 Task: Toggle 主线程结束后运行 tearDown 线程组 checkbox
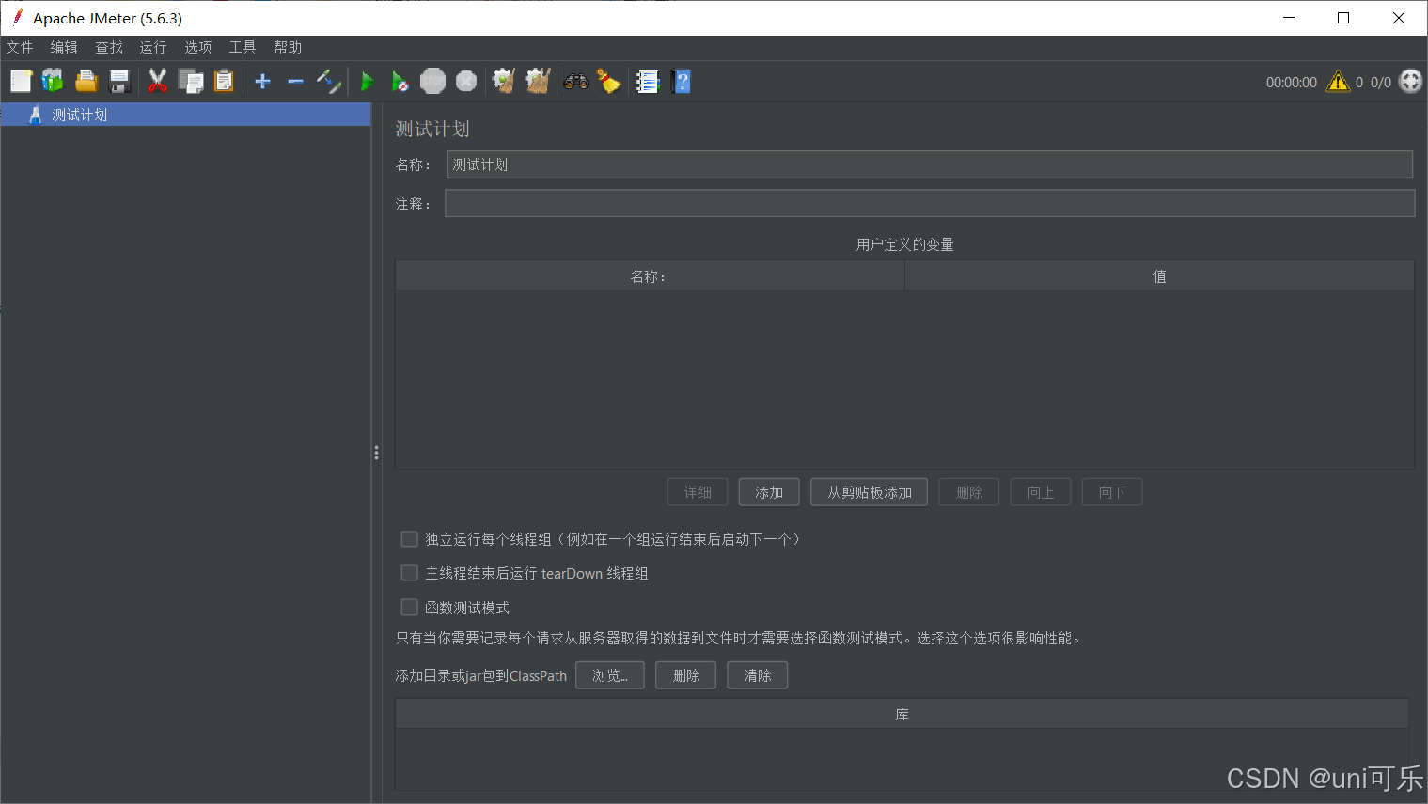point(409,573)
